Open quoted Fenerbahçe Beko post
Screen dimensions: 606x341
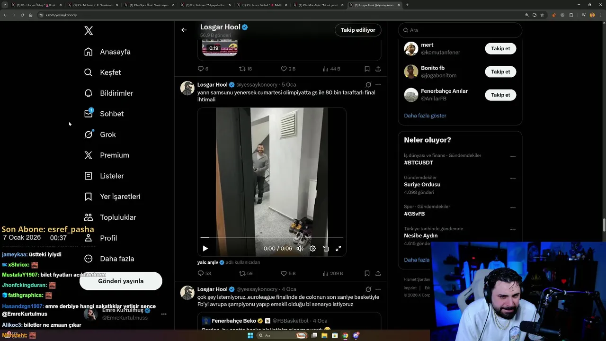click(x=289, y=321)
